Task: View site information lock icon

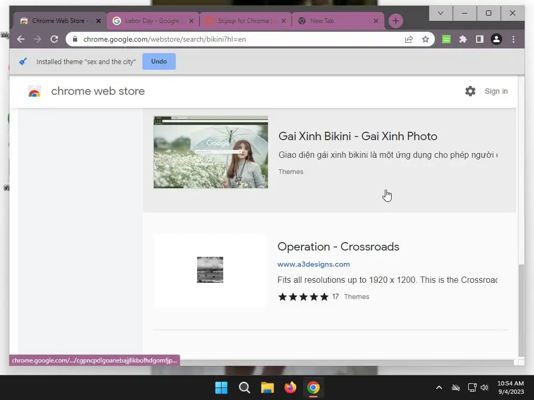Action: 75,39
